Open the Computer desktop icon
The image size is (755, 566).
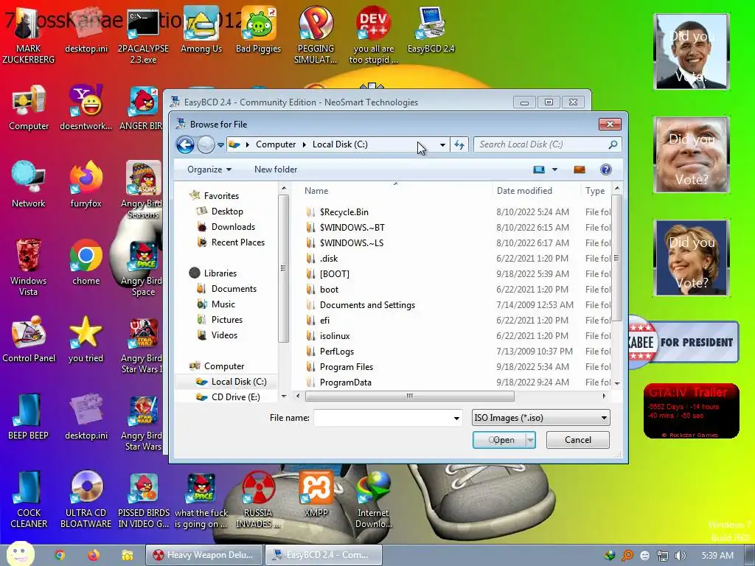pyautogui.click(x=29, y=108)
